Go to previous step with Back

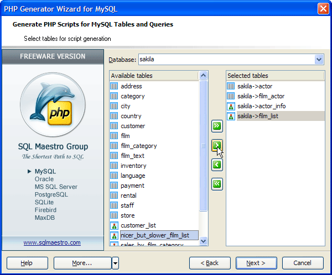click(210, 263)
